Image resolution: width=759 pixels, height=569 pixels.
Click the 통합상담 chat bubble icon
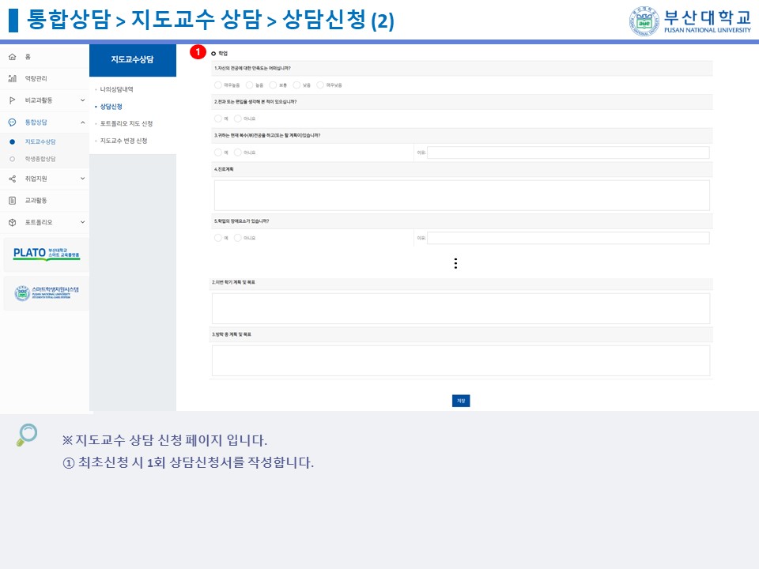12,122
